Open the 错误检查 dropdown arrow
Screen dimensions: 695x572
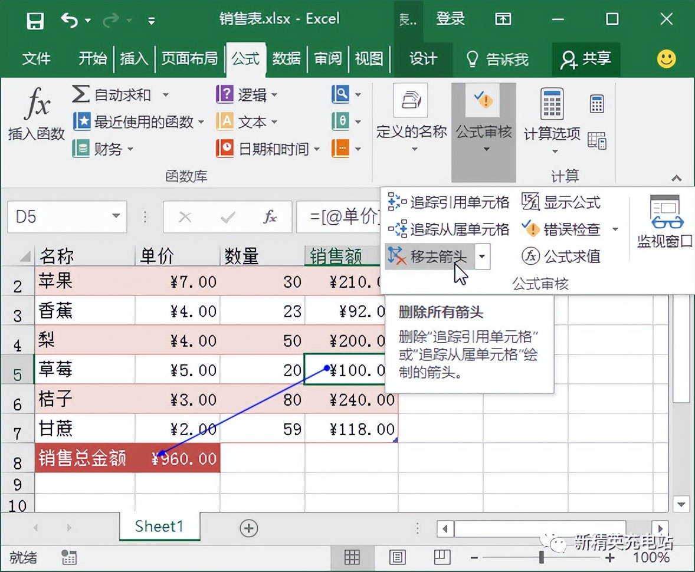tap(615, 230)
